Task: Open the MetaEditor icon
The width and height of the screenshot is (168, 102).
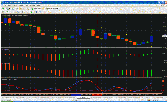Action: [43, 9]
